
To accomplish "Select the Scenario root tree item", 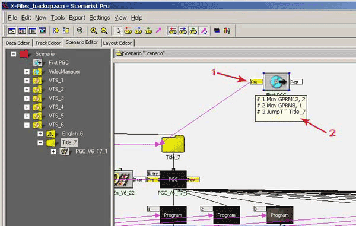I will click(44, 54).
